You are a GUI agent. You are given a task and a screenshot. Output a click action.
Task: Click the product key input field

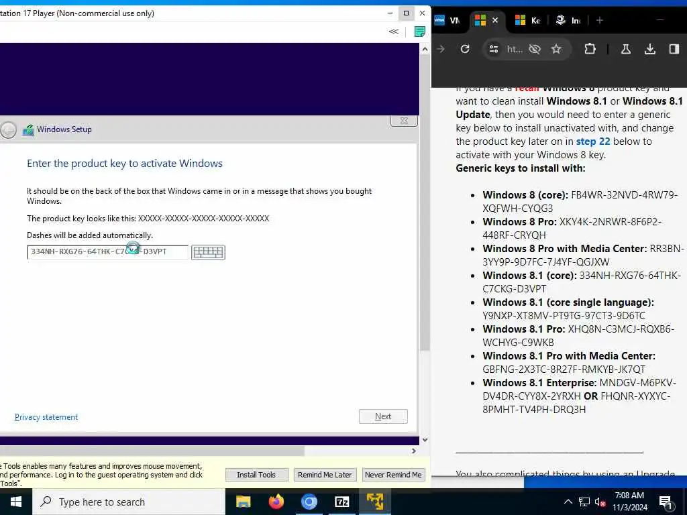108,252
